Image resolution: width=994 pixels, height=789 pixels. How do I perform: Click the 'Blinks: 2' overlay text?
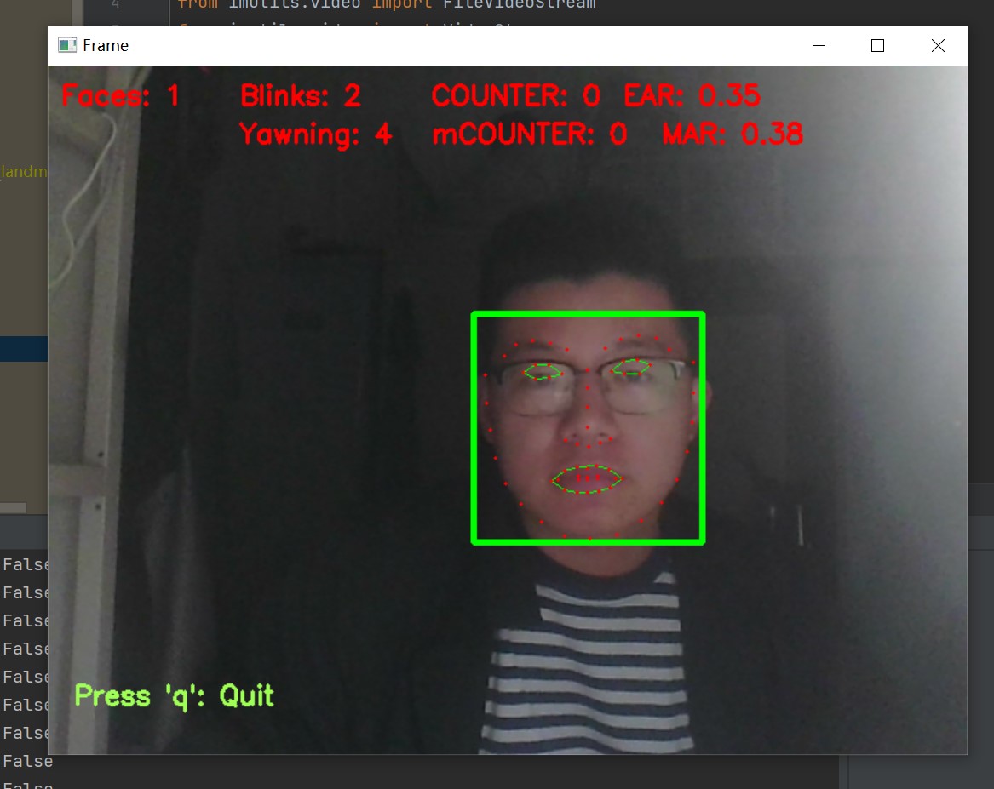[x=301, y=96]
